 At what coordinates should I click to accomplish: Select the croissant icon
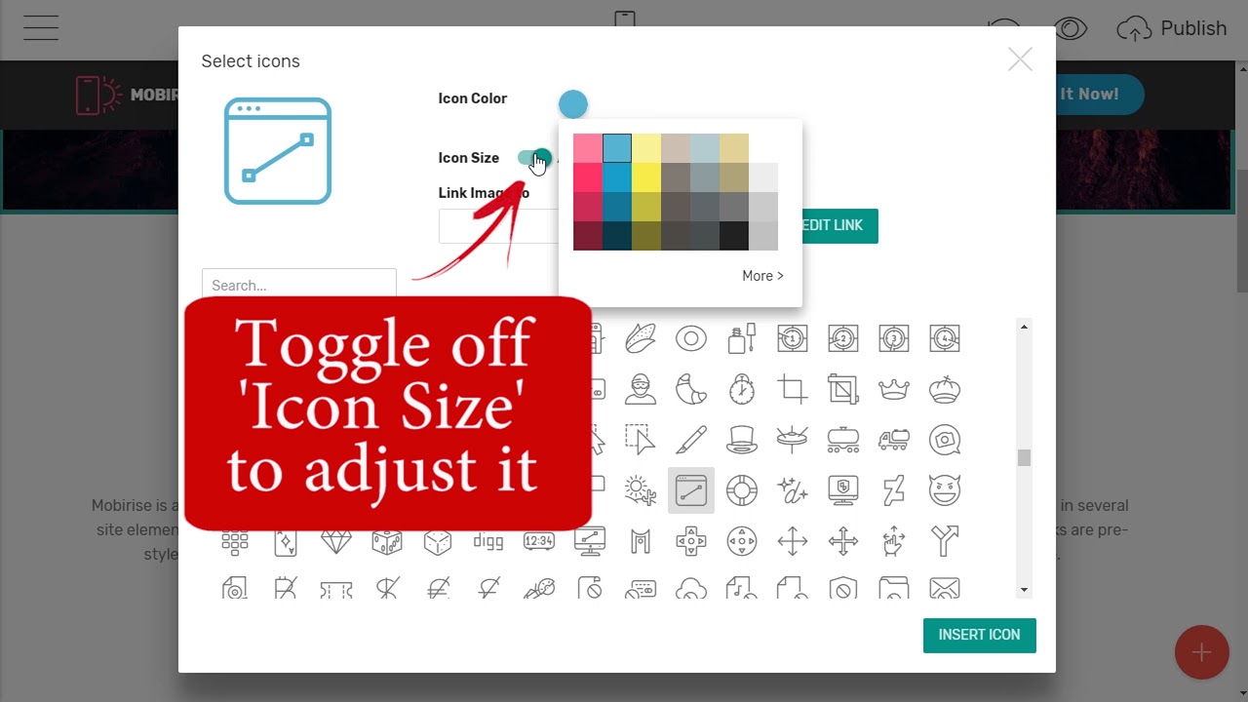coord(691,388)
